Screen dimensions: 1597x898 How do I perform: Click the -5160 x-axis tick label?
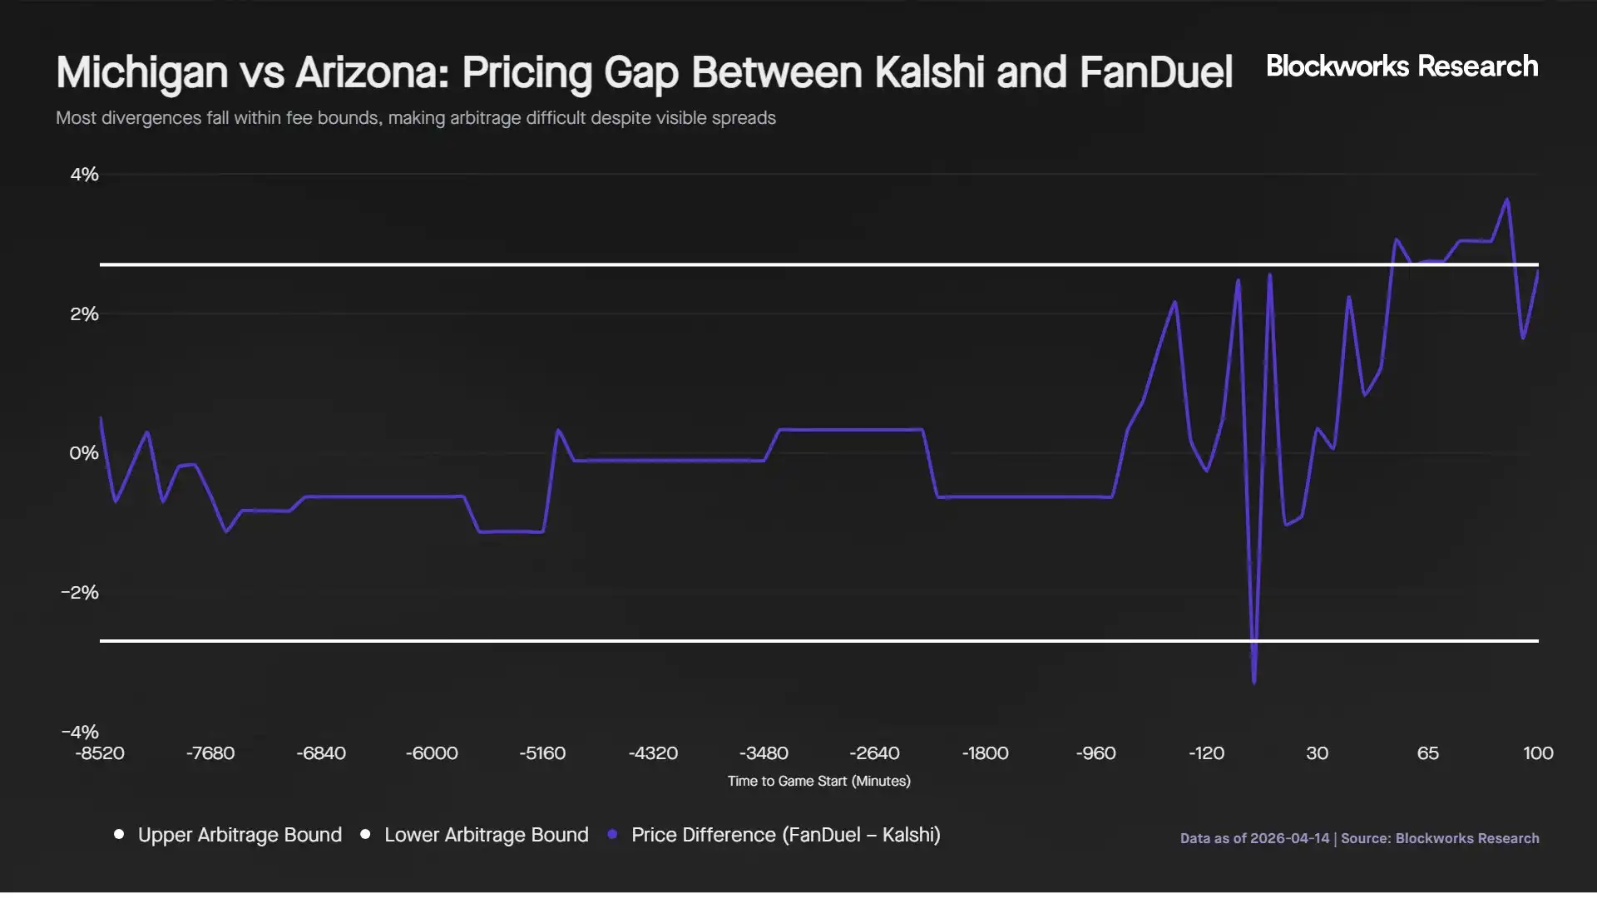click(542, 753)
